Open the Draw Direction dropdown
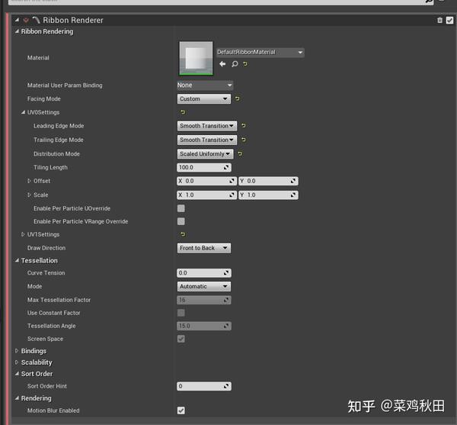 pyautogui.click(x=203, y=248)
